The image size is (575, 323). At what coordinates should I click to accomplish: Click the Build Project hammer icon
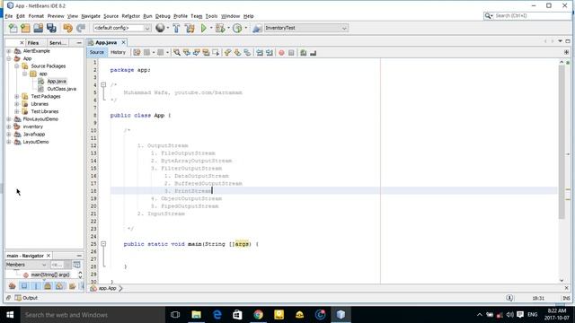(176, 28)
